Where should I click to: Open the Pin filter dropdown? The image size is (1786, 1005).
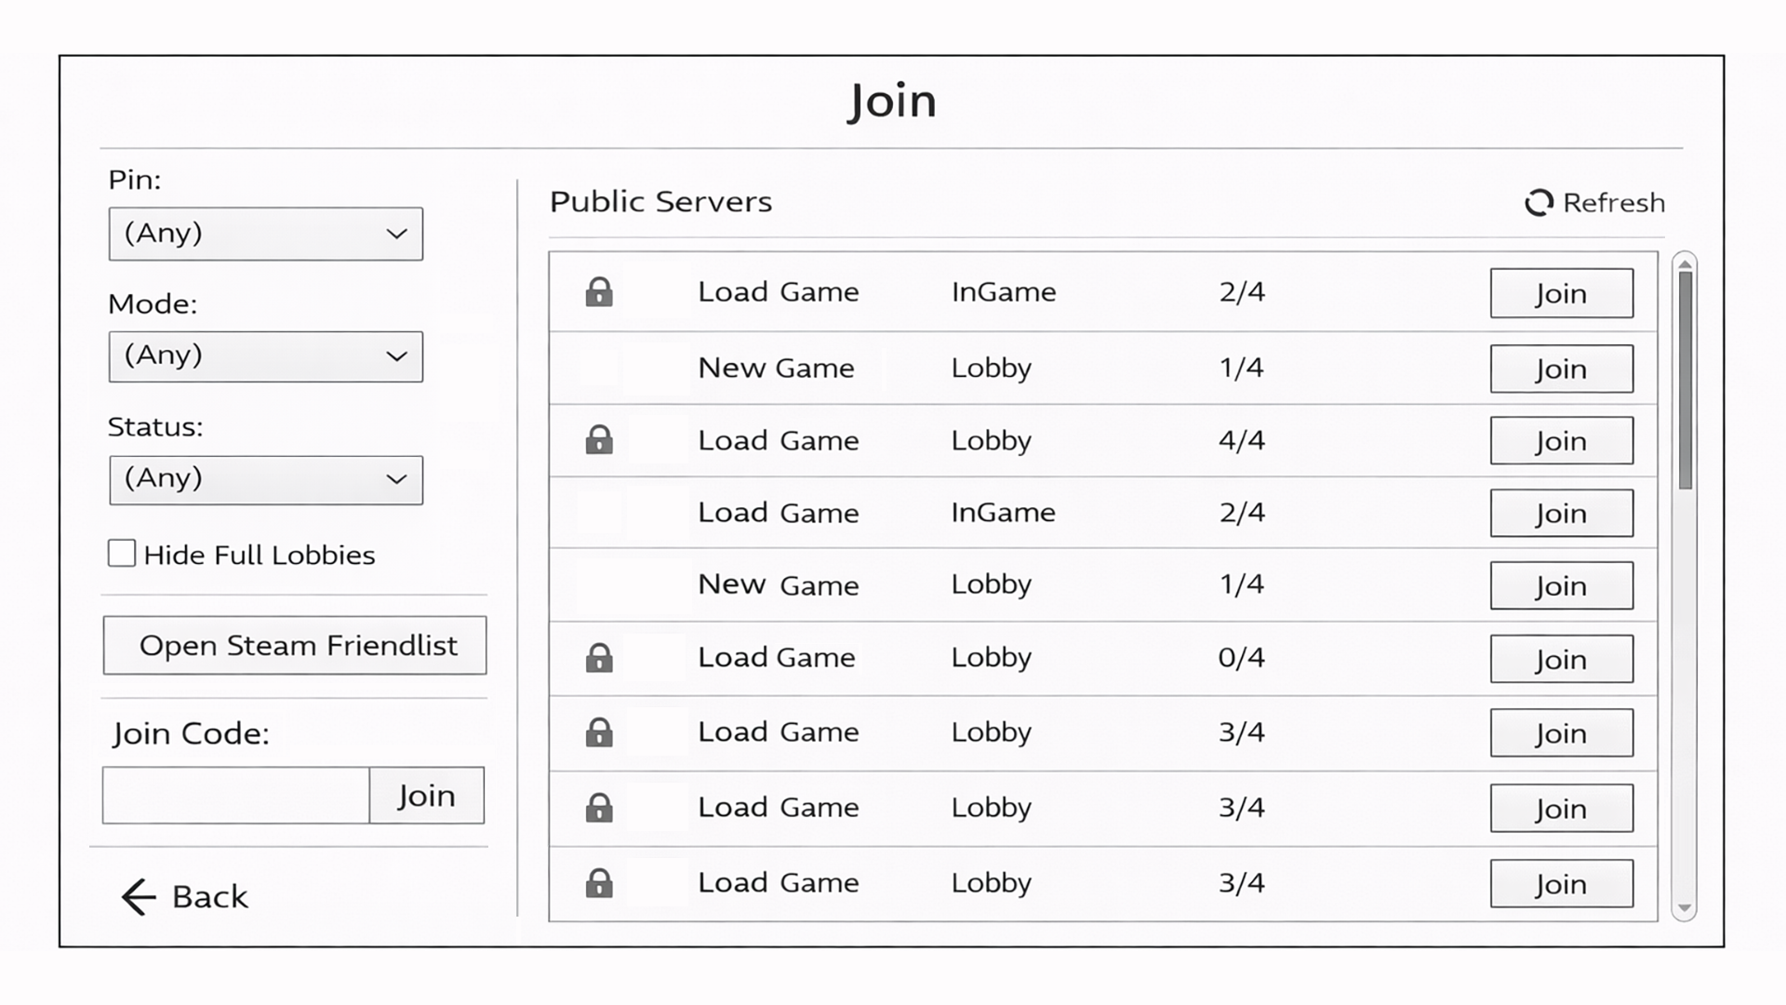(265, 234)
